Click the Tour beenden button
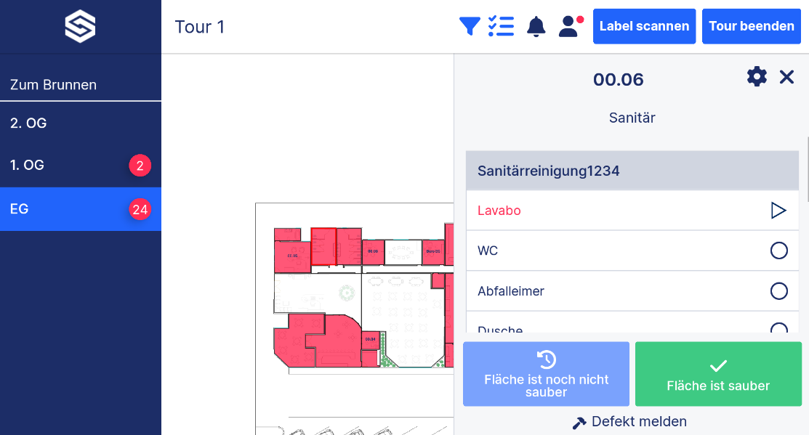 click(x=752, y=26)
